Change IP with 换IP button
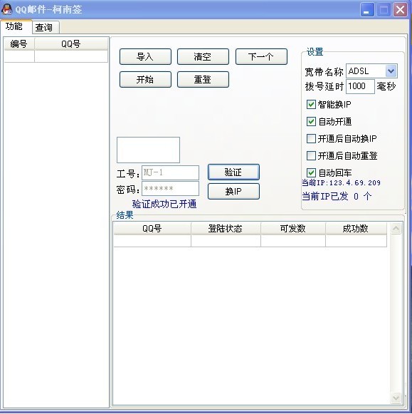This screenshot has height=414, width=412. 233,191
